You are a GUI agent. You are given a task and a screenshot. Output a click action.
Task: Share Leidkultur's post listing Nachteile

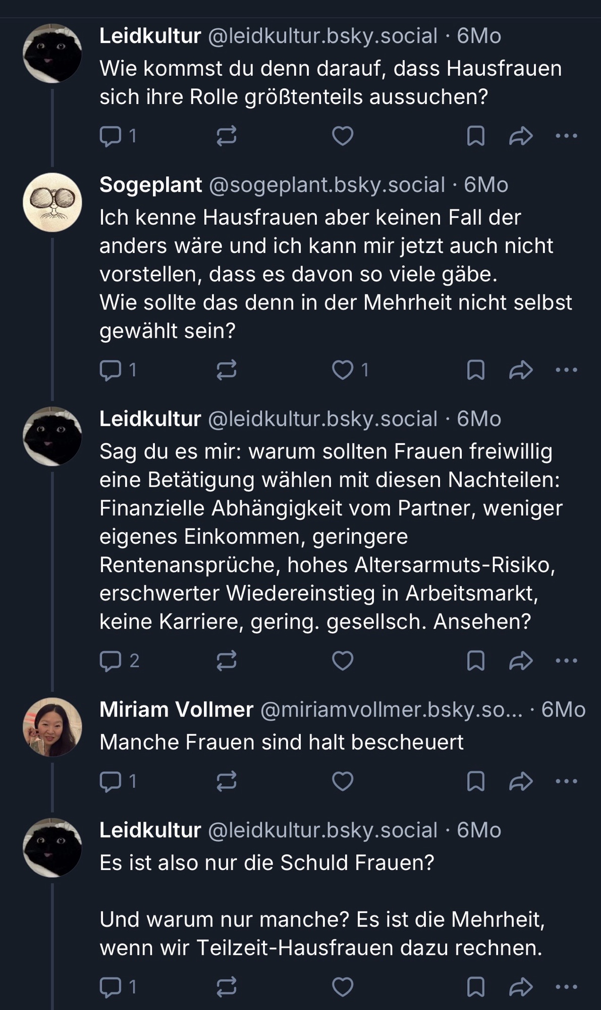(521, 661)
